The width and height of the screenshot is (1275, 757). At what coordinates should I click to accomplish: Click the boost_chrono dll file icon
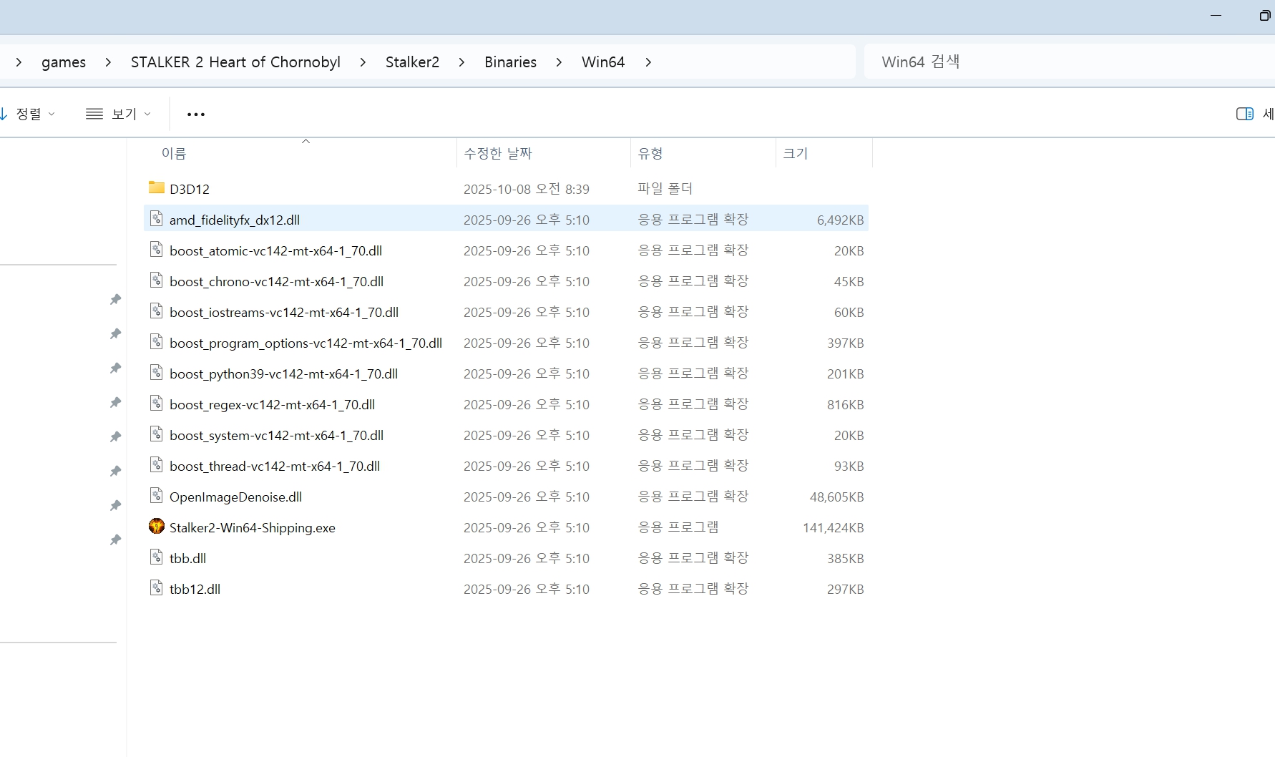click(156, 280)
